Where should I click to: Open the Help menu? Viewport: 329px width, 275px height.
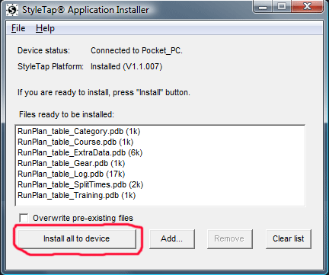pyautogui.click(x=45, y=28)
